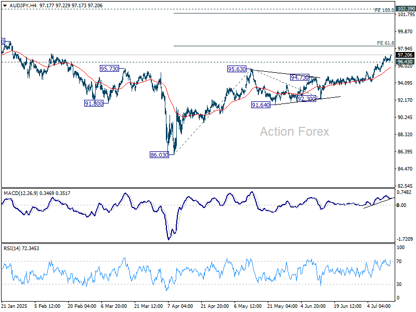This screenshot has width=416, height=312.
Task: Click the 102.390 level price tag
Action: click(x=406, y=8)
